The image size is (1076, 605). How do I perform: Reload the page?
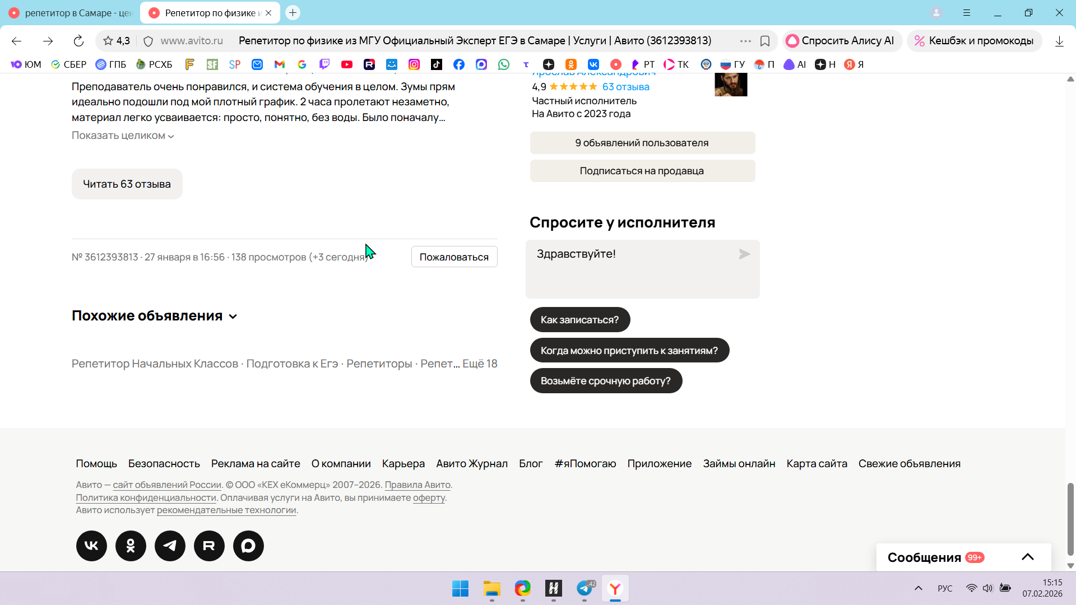[78, 41]
